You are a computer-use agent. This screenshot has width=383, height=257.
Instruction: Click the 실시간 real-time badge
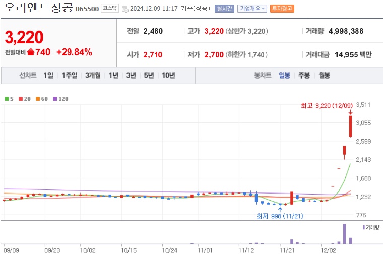pos(224,9)
